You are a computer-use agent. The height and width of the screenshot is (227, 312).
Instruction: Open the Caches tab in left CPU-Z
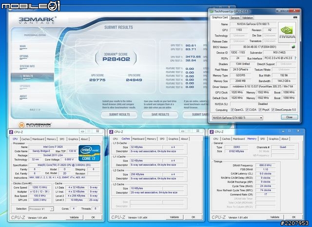25,139
